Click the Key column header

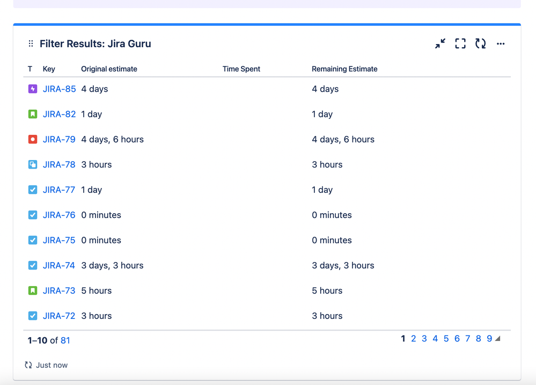(49, 69)
